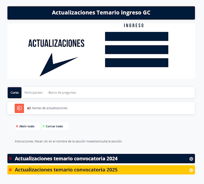Open the Banco de preguntas tab

click(62, 93)
